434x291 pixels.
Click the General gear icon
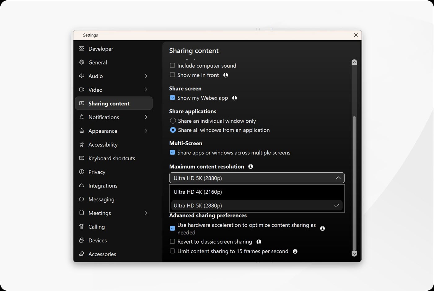coord(81,62)
